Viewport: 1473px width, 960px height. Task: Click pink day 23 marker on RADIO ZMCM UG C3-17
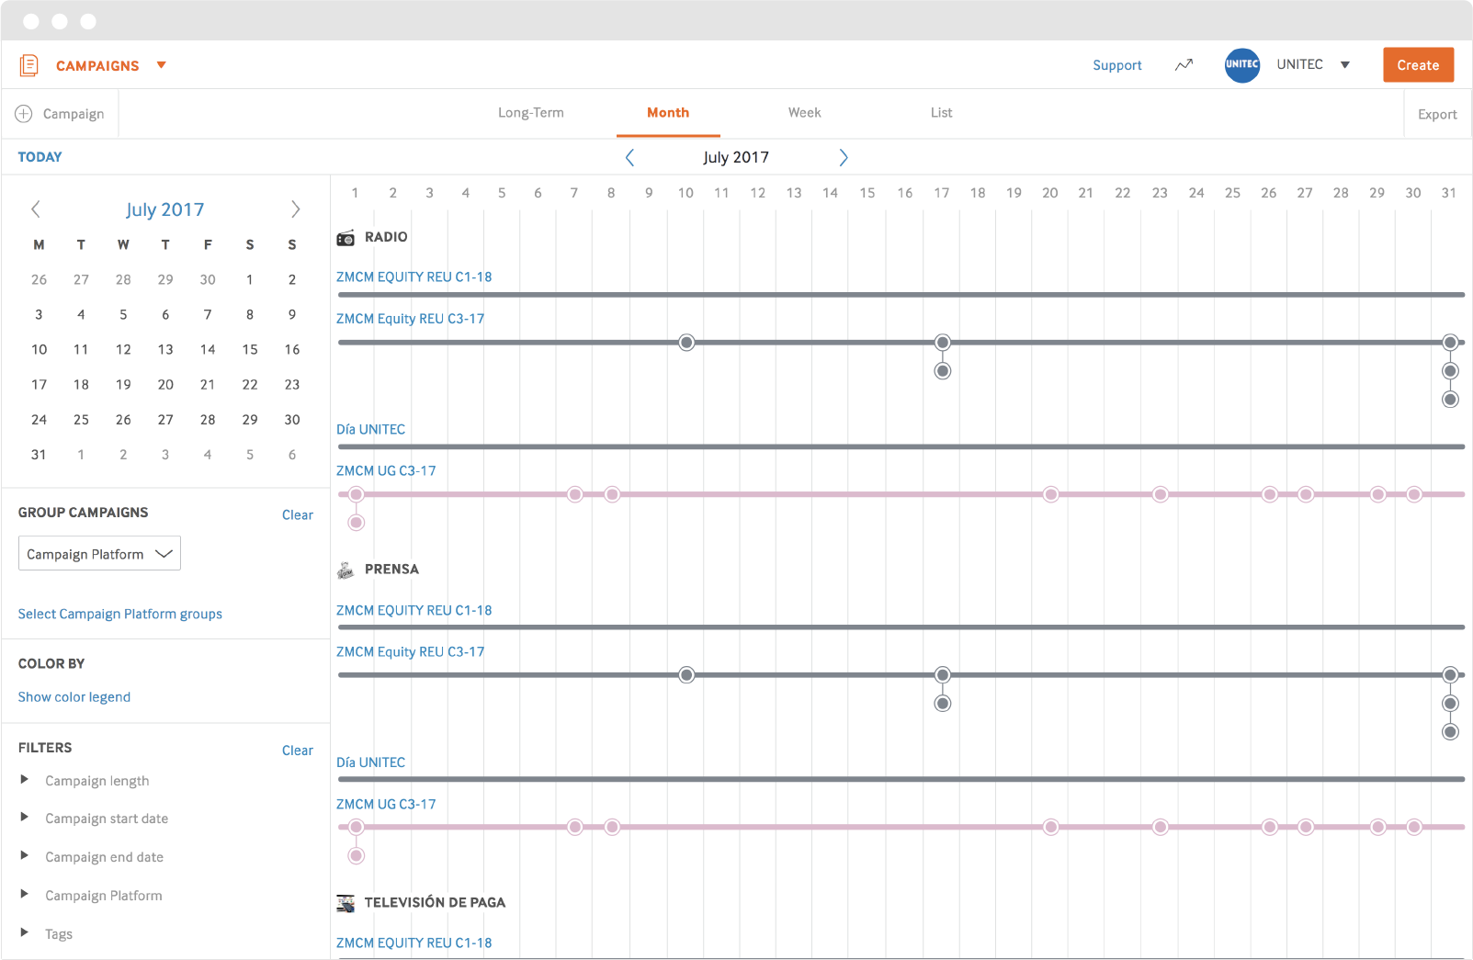pyautogui.click(x=1161, y=494)
